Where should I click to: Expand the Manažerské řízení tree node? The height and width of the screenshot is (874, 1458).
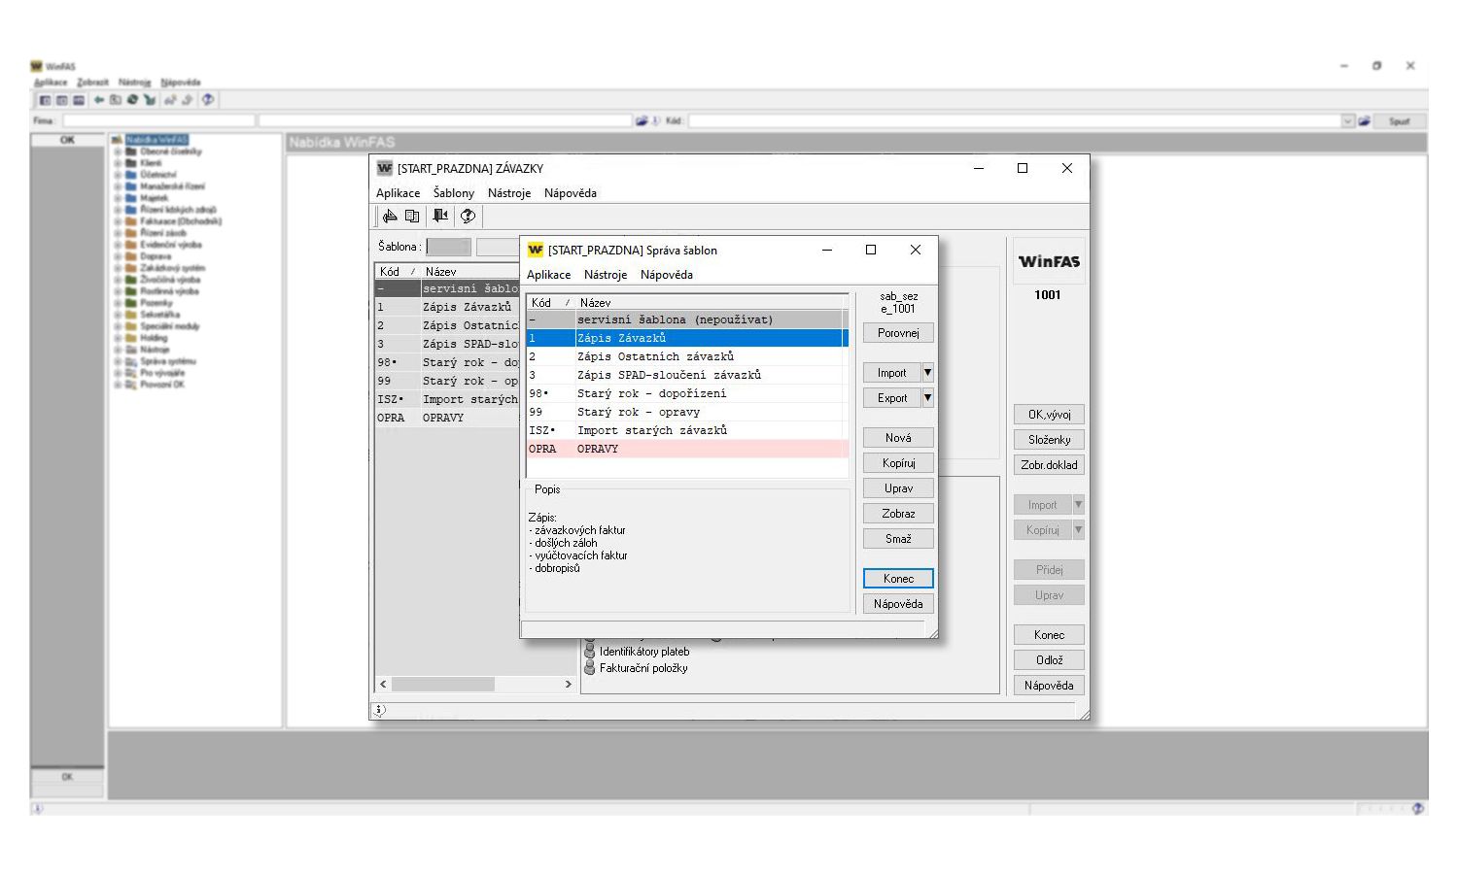(118, 186)
